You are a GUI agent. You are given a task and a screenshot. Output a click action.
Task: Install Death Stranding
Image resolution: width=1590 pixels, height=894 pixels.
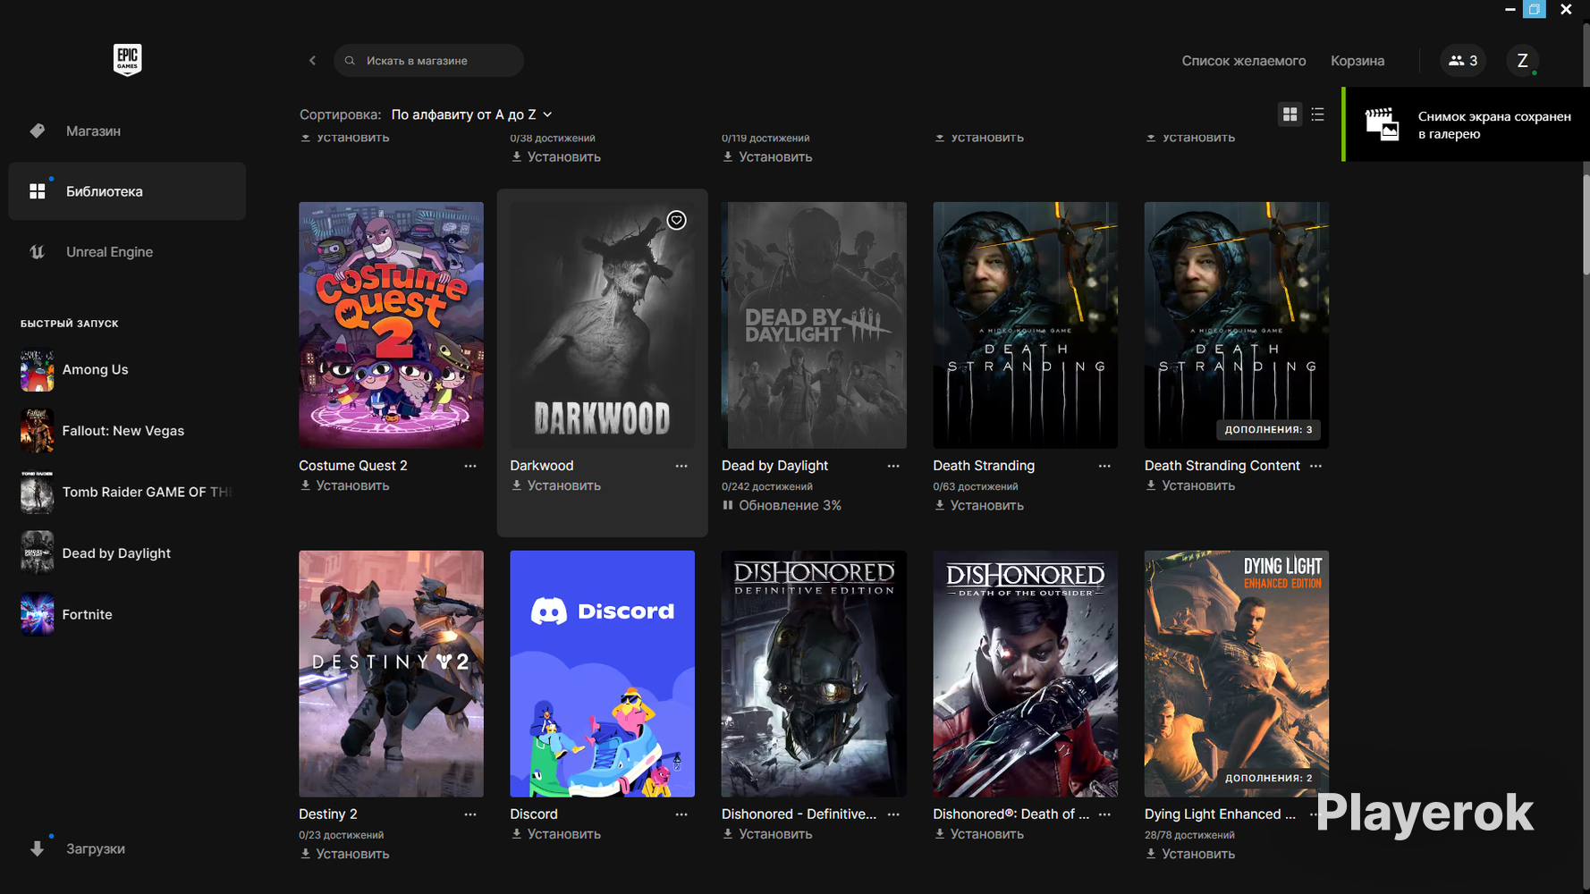[978, 505]
